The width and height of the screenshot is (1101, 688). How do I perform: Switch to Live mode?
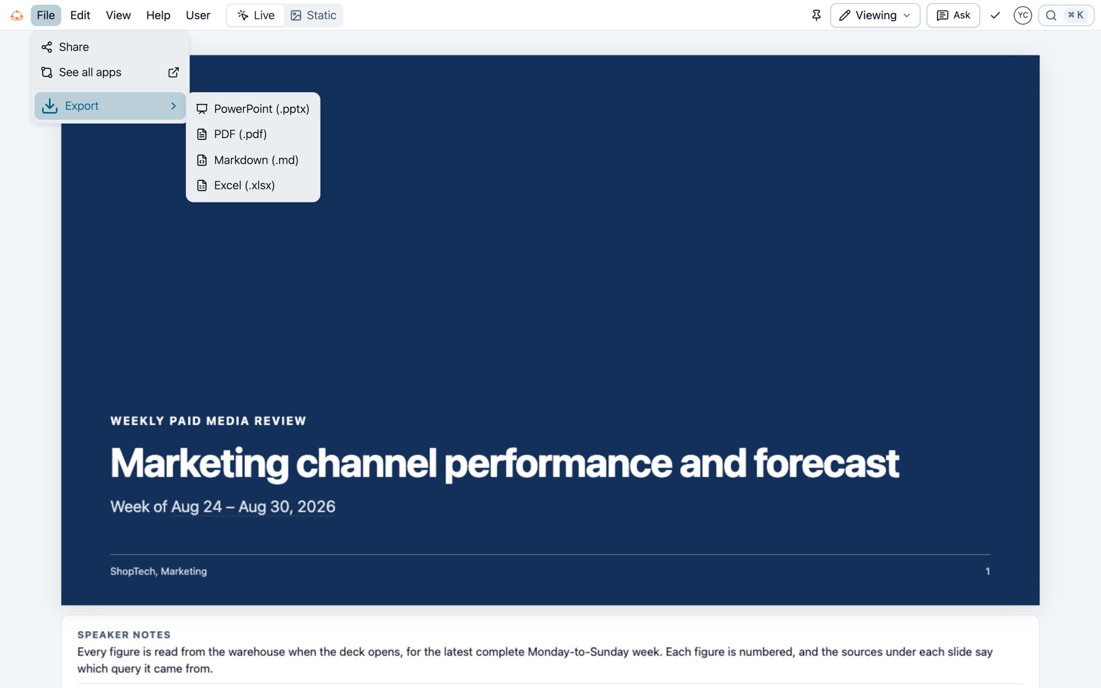256,15
